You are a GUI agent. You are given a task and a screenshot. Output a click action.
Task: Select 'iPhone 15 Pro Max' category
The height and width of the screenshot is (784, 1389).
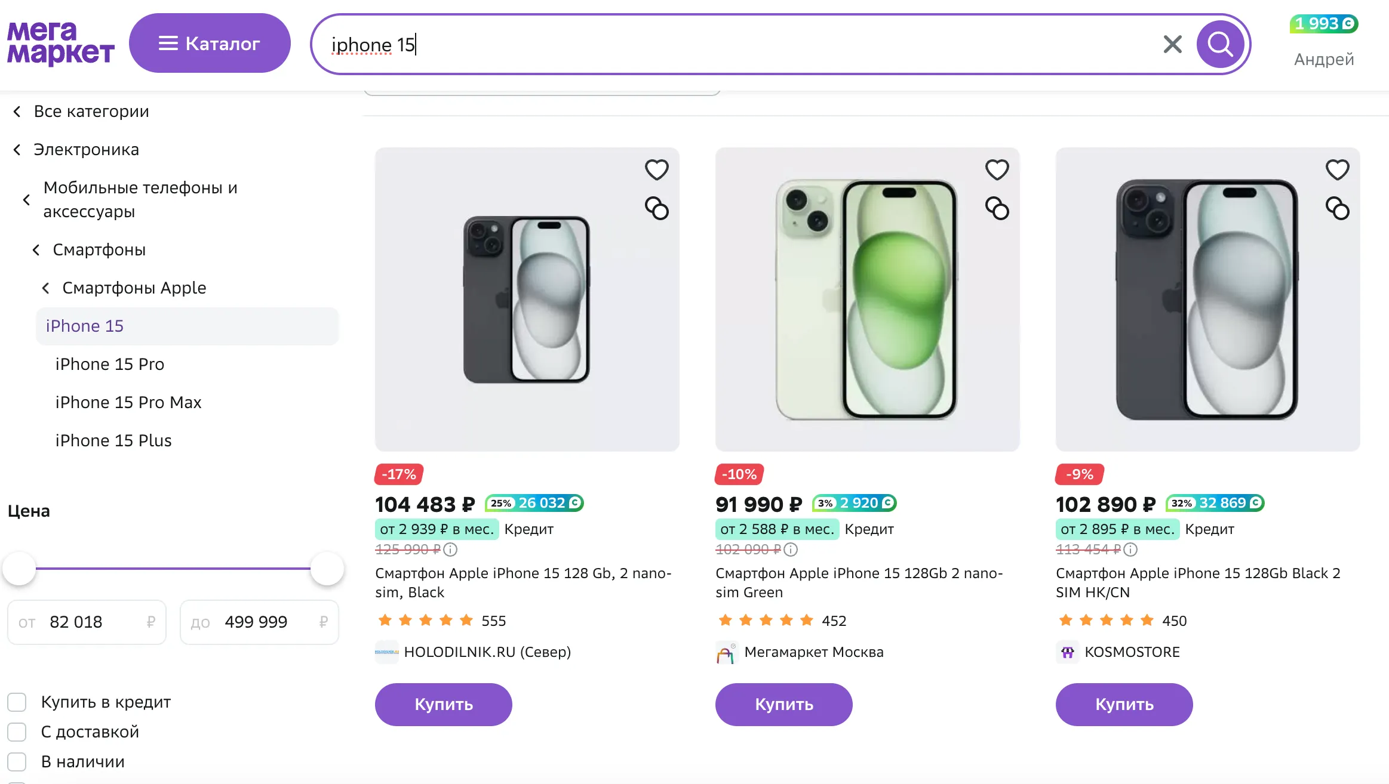tap(128, 403)
